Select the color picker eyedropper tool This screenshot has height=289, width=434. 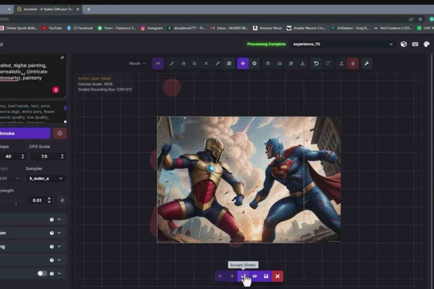(217, 63)
